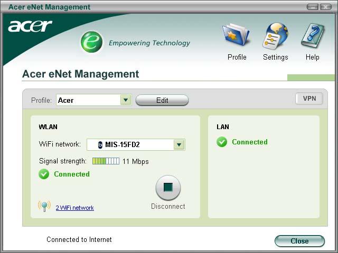
Task: Click the Empowering Technology slogan text
Action: point(149,43)
